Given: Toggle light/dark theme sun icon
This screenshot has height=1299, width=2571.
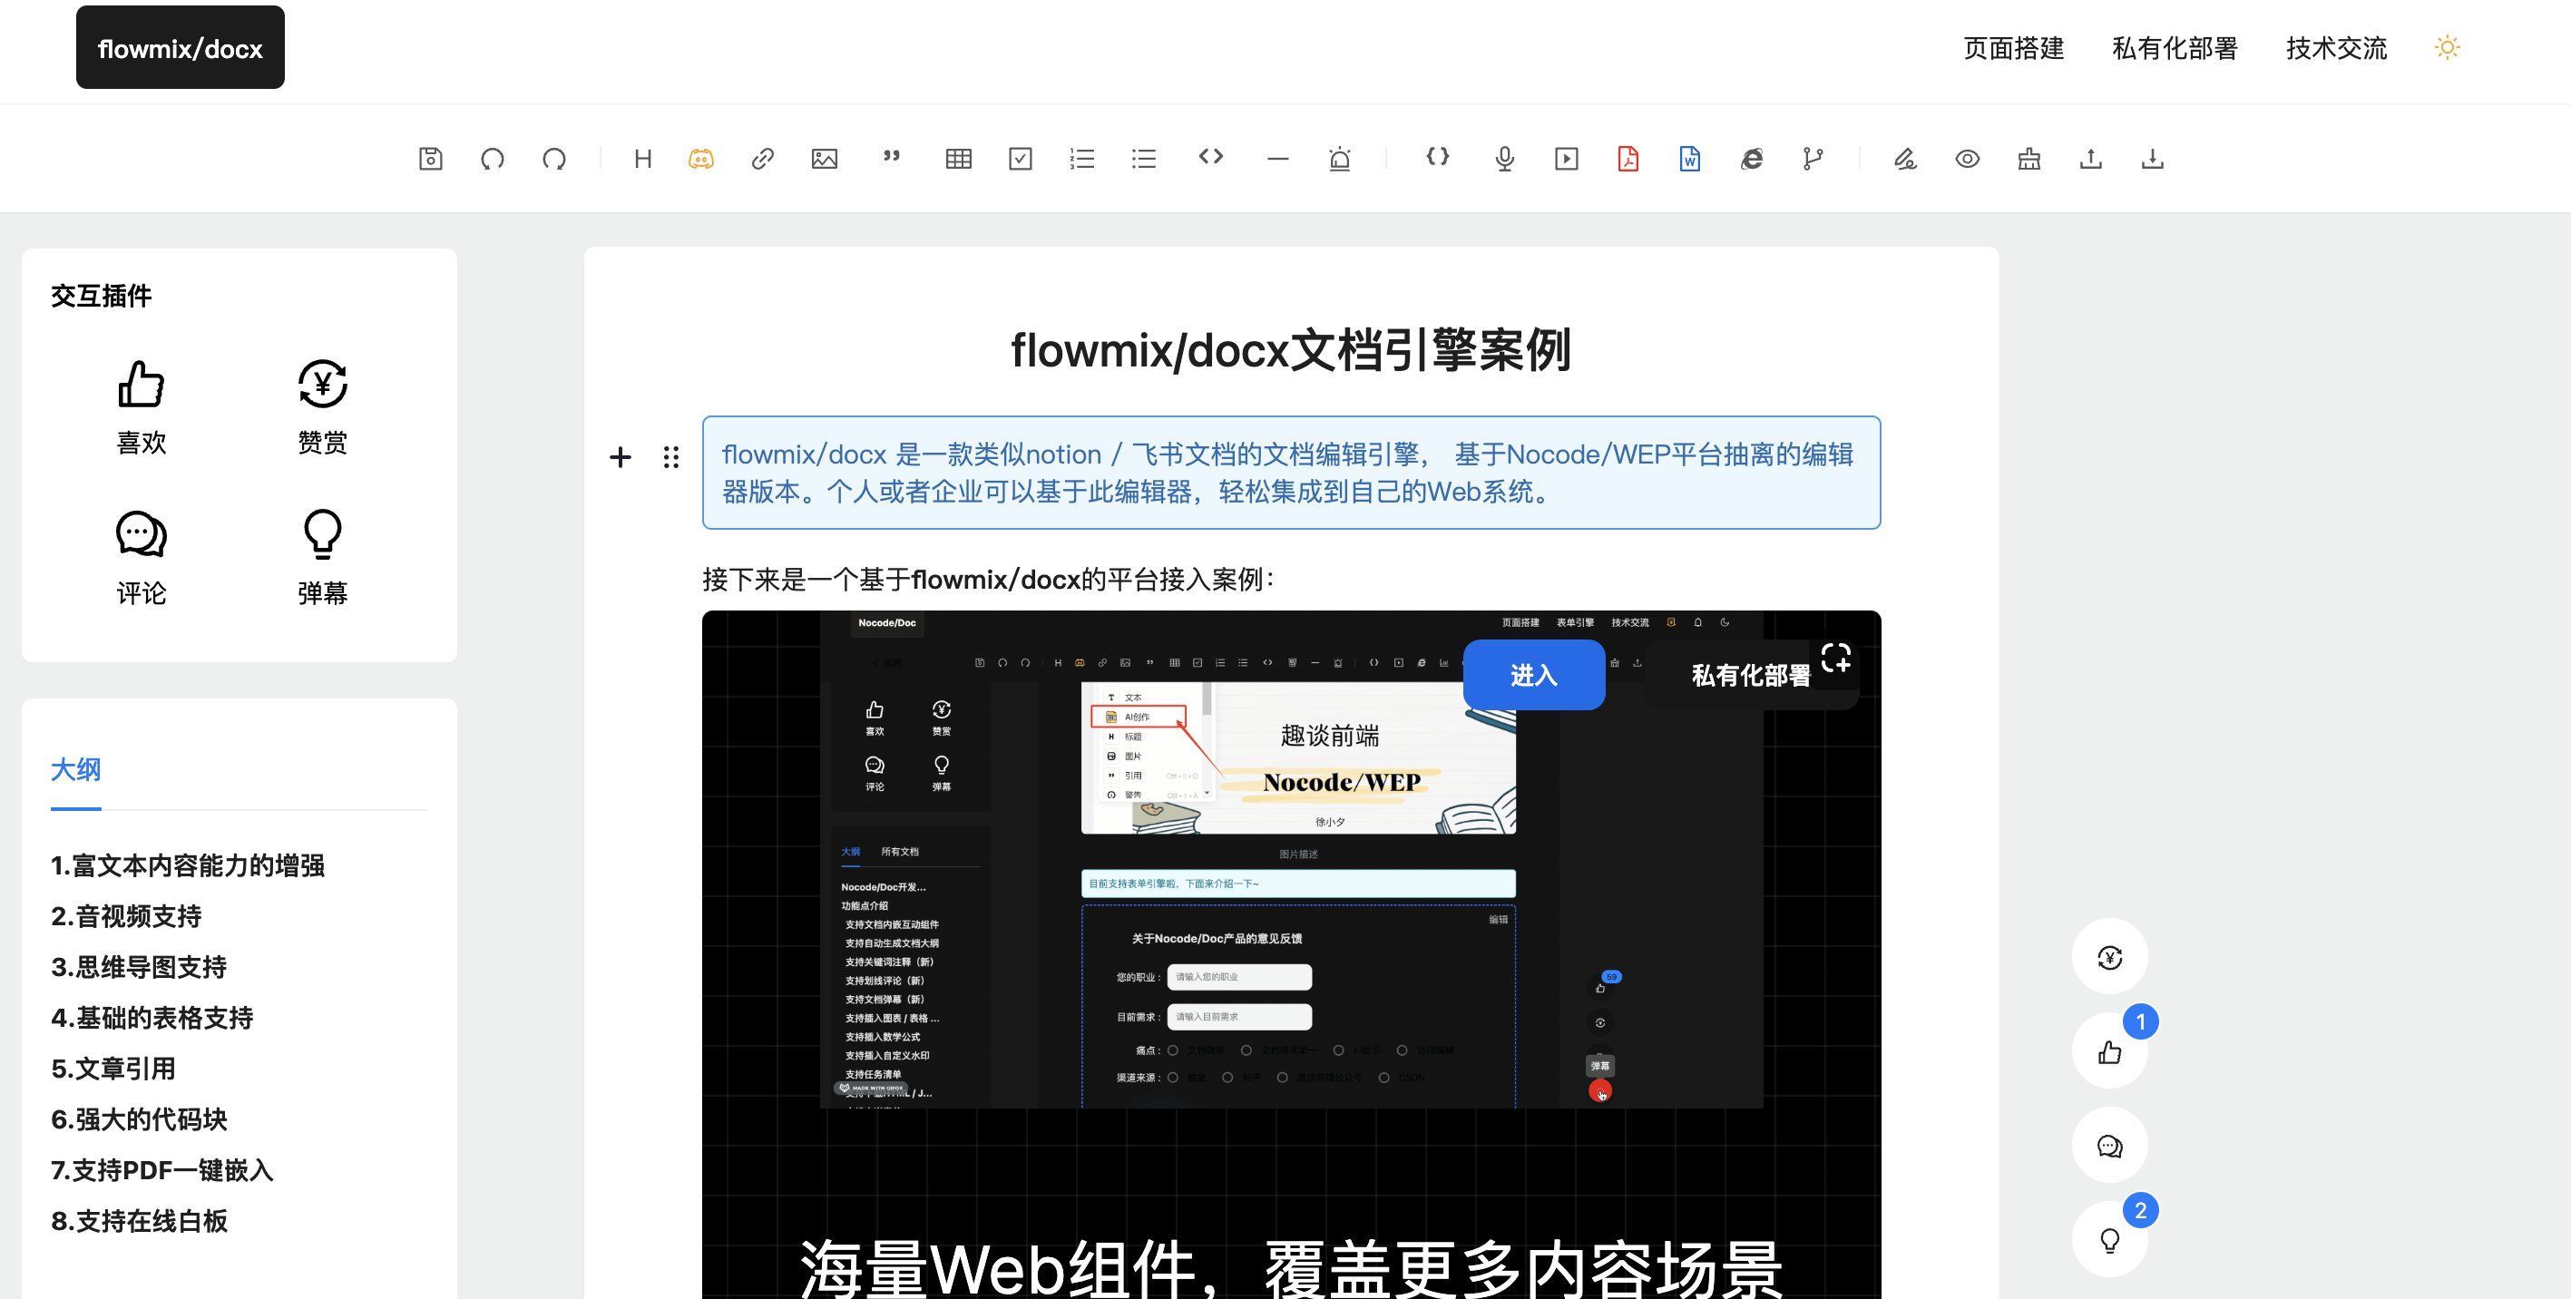Looking at the screenshot, I should pyautogui.click(x=2446, y=47).
